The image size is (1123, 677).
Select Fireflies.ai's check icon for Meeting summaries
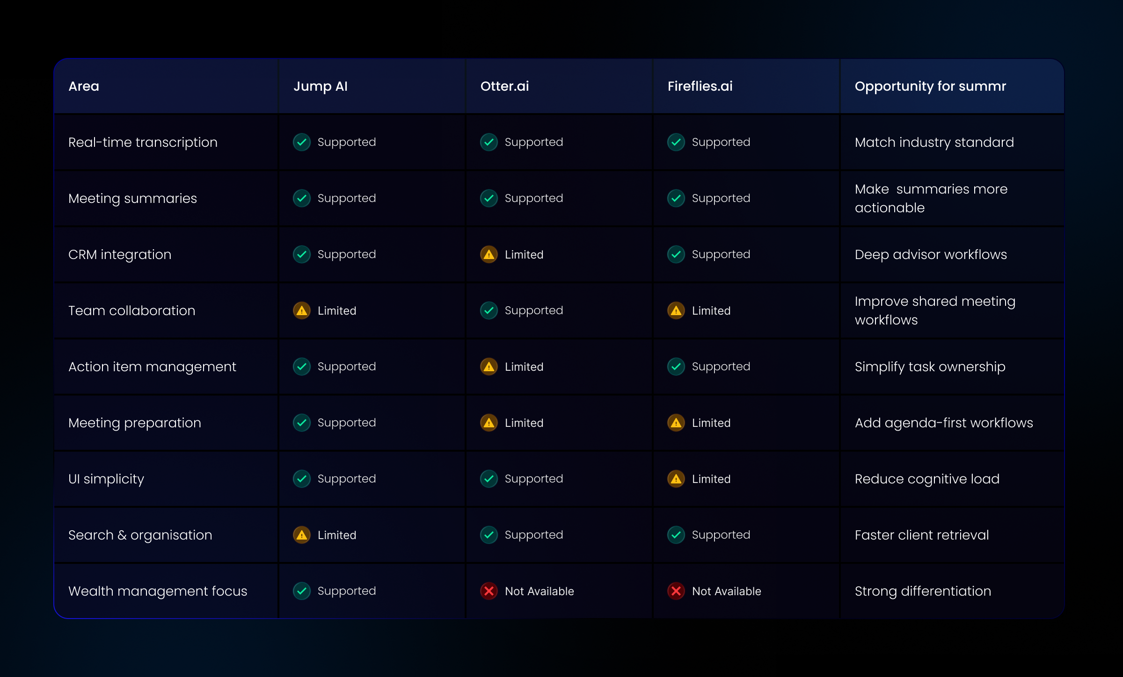coord(676,198)
